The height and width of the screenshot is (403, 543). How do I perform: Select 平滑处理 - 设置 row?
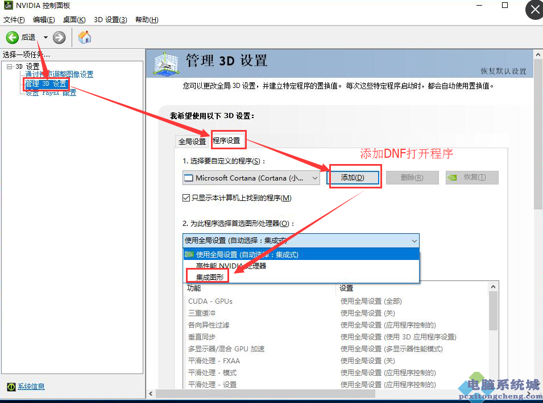click(336, 384)
